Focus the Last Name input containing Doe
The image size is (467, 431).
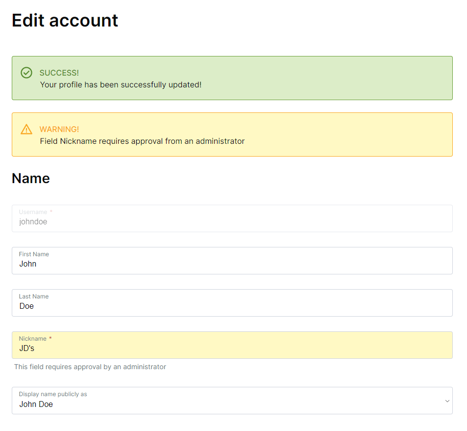tap(232, 303)
